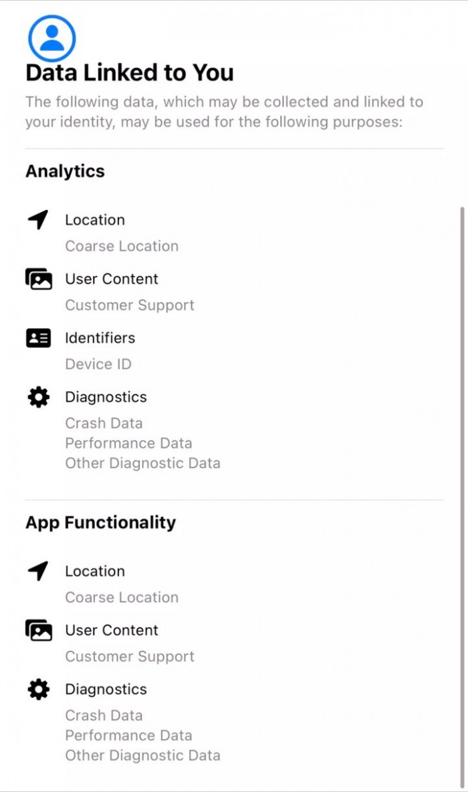The image size is (468, 792).
Task: Click the vertical scrollbar on the right
Action: click(461, 468)
